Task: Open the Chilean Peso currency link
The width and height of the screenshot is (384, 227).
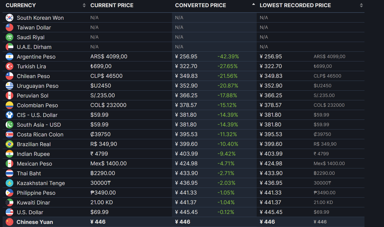Action: 33,76
